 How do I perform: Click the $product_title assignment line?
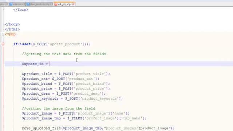click(x=66, y=74)
